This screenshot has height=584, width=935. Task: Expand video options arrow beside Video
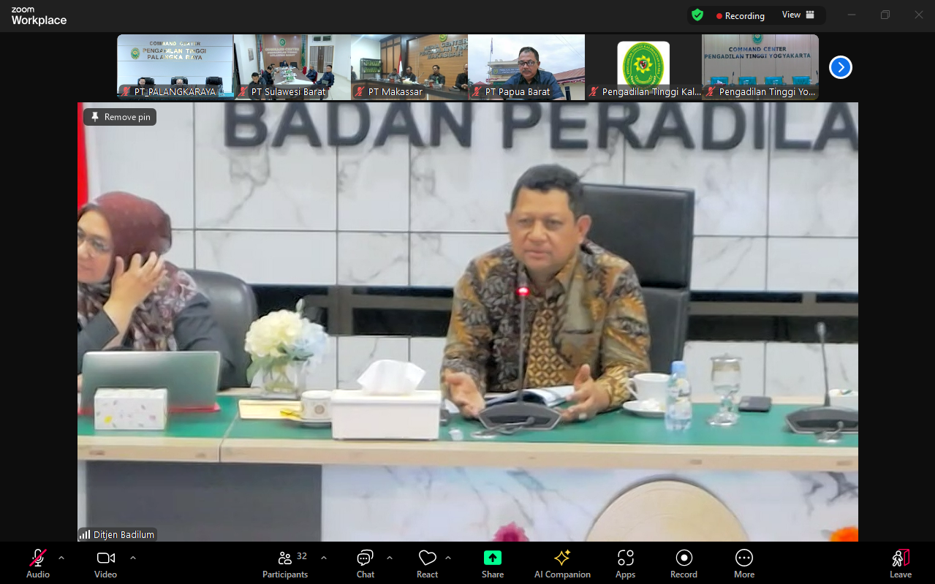(133, 558)
